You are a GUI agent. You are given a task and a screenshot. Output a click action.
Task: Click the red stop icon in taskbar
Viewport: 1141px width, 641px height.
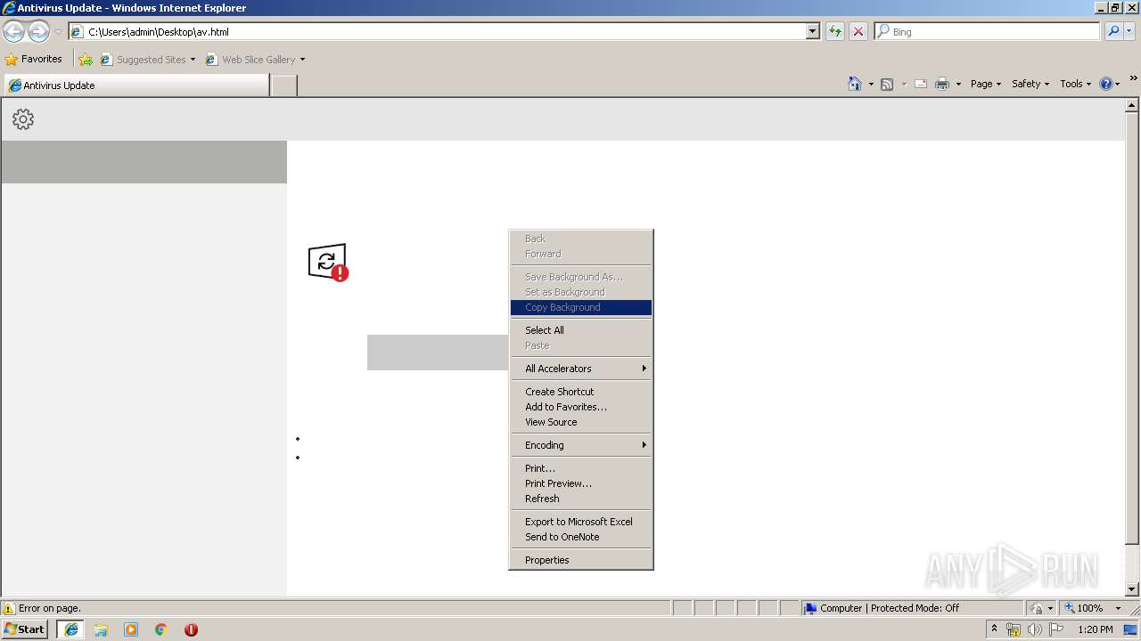click(191, 629)
